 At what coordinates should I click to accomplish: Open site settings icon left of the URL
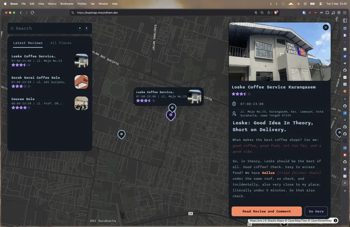tap(73, 13)
